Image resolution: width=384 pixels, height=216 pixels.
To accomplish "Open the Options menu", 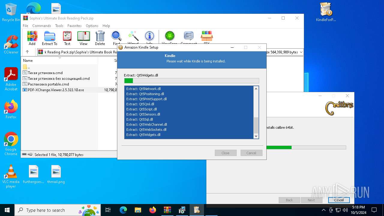I will click(92, 26).
